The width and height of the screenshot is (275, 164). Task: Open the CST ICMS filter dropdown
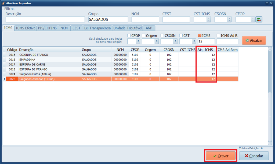209,20
